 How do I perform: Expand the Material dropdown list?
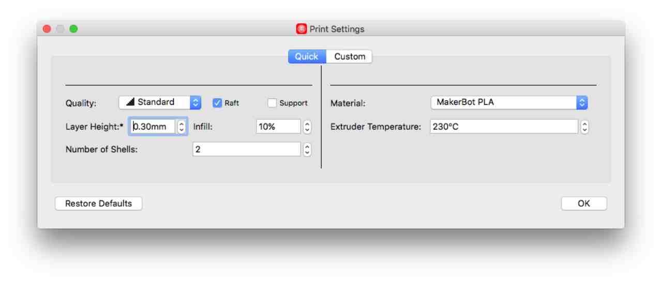pos(509,102)
